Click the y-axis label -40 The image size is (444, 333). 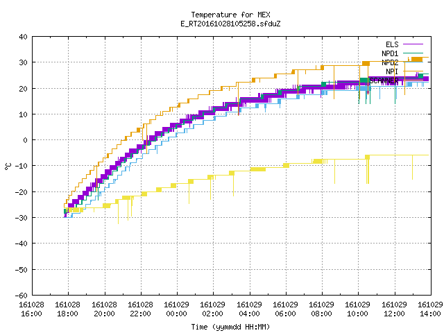[x=22, y=244]
